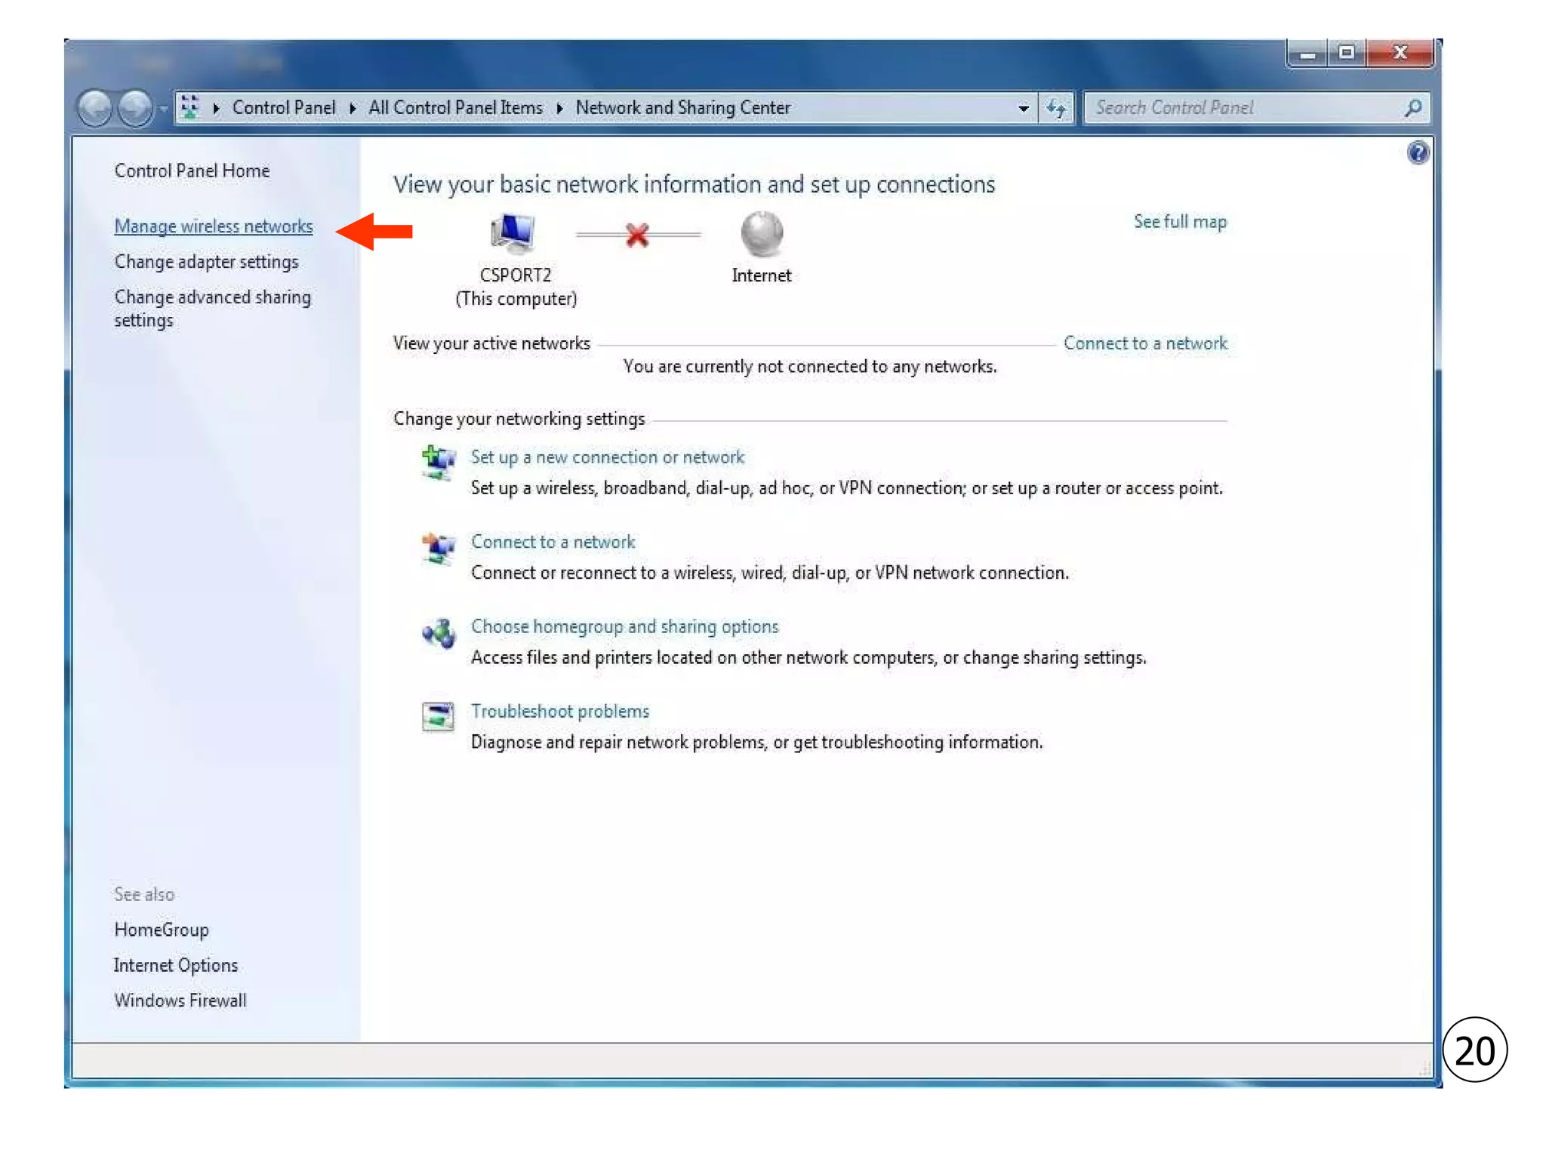This screenshot has width=1546, height=1159.
Task: Expand the address bar history dropdown
Action: [1023, 109]
